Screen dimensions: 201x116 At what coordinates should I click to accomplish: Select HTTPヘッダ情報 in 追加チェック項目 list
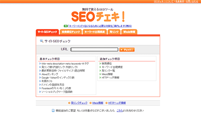click(x=110, y=78)
